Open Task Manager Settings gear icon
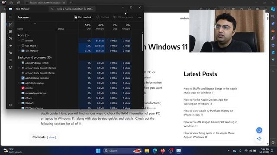Screen dimensions: 277x155 click(10, 105)
